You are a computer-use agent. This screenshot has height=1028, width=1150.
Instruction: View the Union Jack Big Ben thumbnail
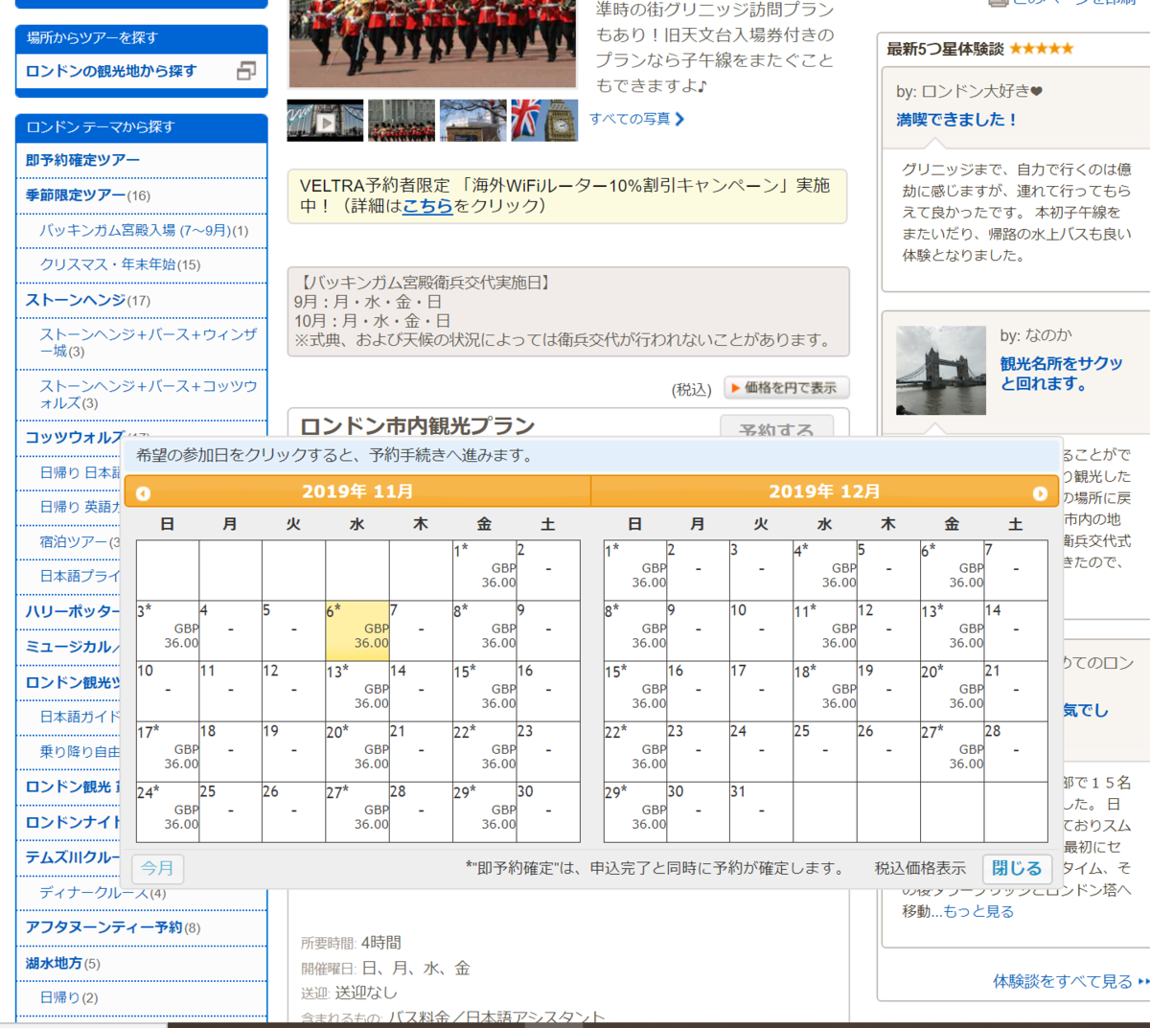tap(544, 121)
